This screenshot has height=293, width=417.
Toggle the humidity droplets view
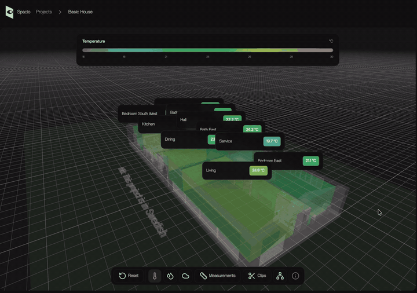tap(170, 276)
